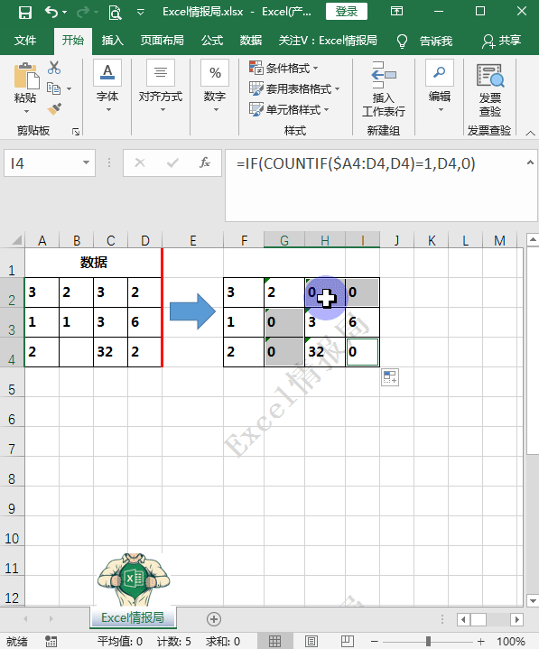Open the 文件 menu
The height and width of the screenshot is (649, 539).
click(x=25, y=41)
